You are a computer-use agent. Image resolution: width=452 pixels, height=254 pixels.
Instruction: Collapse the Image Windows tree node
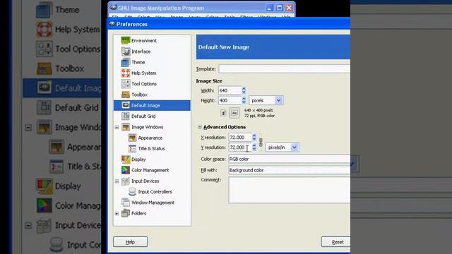pos(117,127)
